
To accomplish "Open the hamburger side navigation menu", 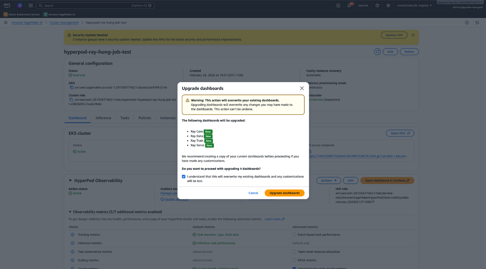I will 6,23.
